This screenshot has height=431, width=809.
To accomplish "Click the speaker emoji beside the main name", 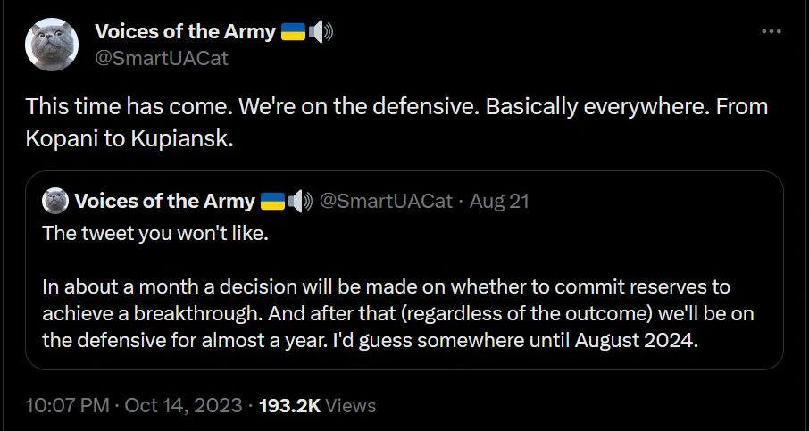I will tap(320, 32).
